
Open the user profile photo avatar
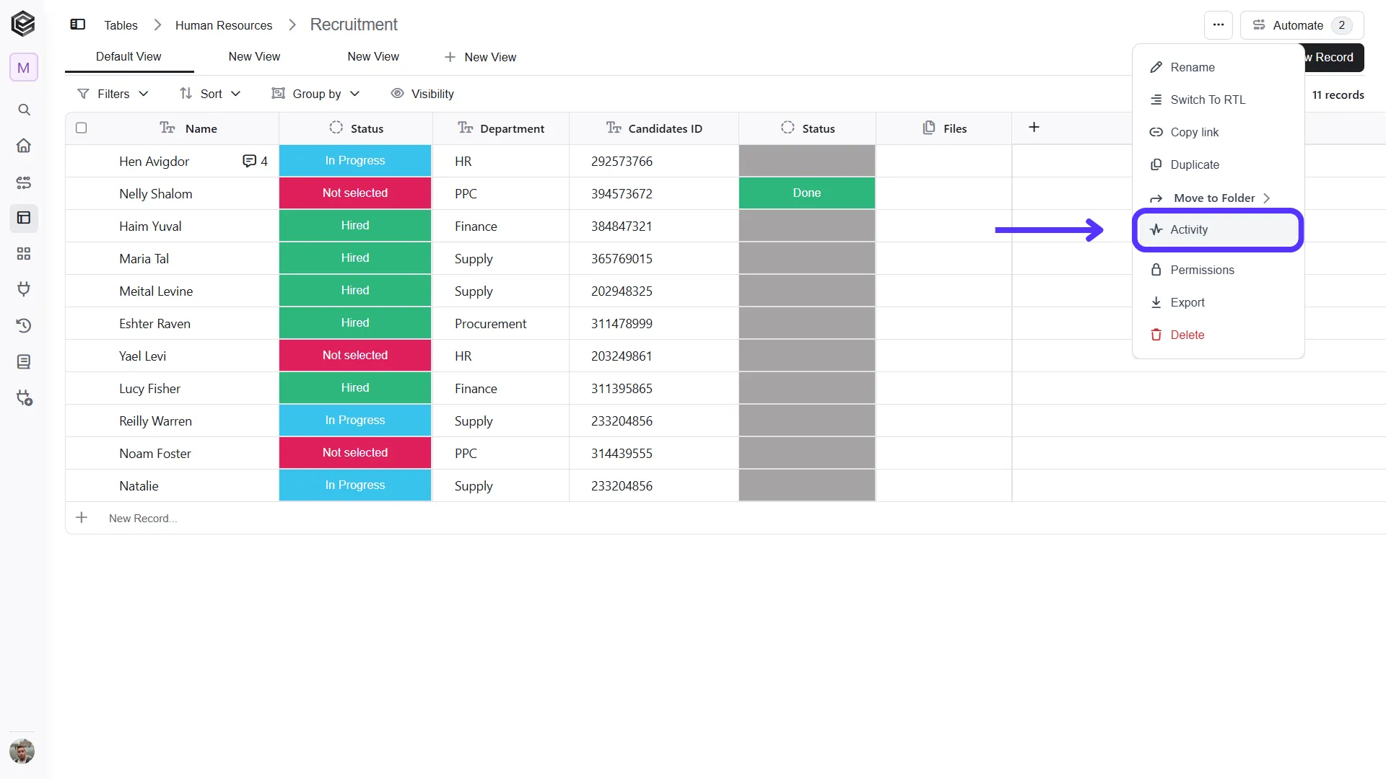22,752
